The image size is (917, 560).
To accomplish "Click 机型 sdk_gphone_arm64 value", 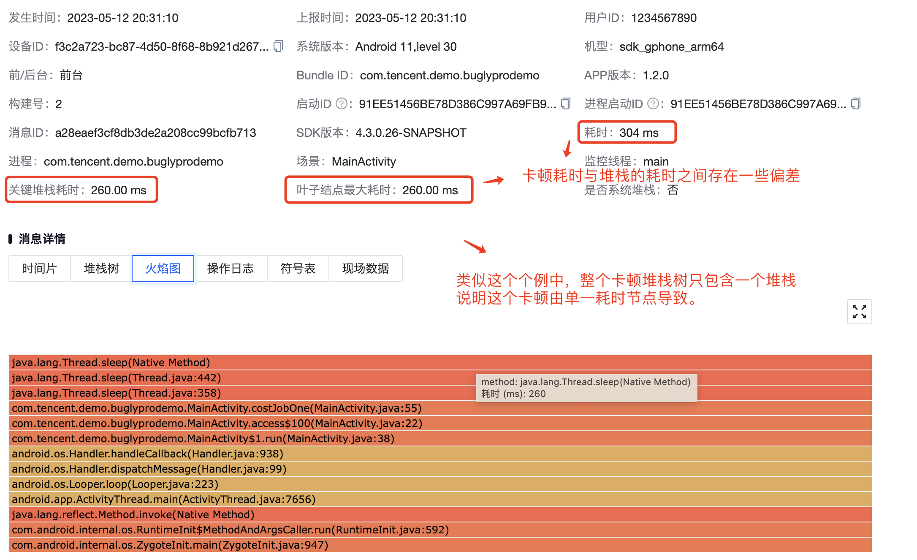I will 671,46.
